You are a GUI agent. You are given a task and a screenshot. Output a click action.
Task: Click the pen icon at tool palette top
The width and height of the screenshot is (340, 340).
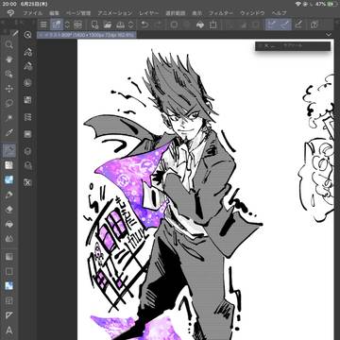[15, 34]
